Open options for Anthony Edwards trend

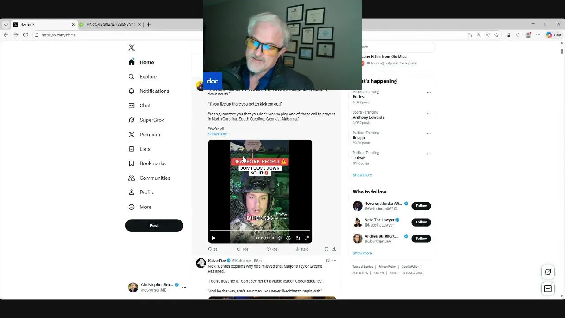pos(429,113)
